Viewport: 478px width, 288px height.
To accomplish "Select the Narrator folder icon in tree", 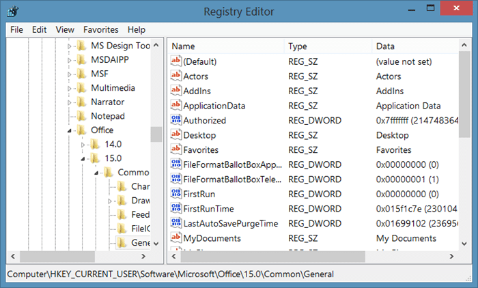I will tap(81, 102).
